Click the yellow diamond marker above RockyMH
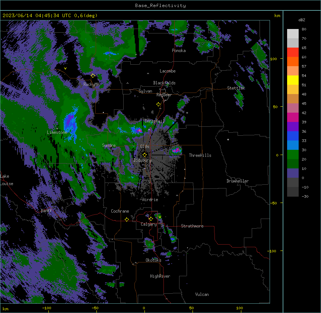 (x=93, y=76)
